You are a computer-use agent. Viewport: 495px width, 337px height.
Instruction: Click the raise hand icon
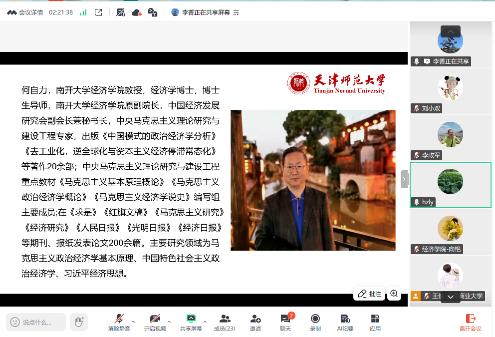pos(79,322)
